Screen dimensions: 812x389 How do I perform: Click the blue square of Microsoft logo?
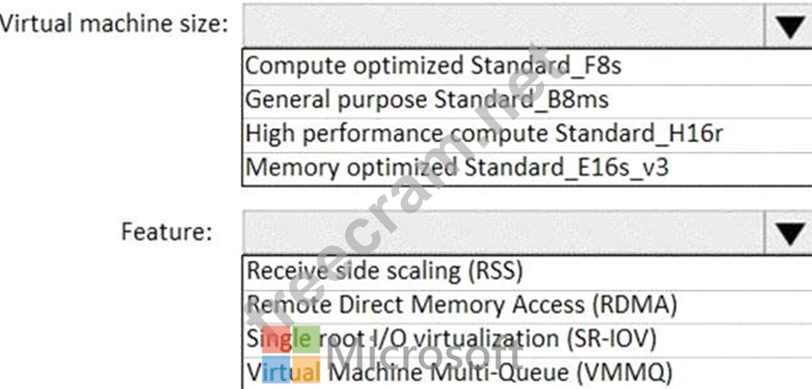(276, 370)
